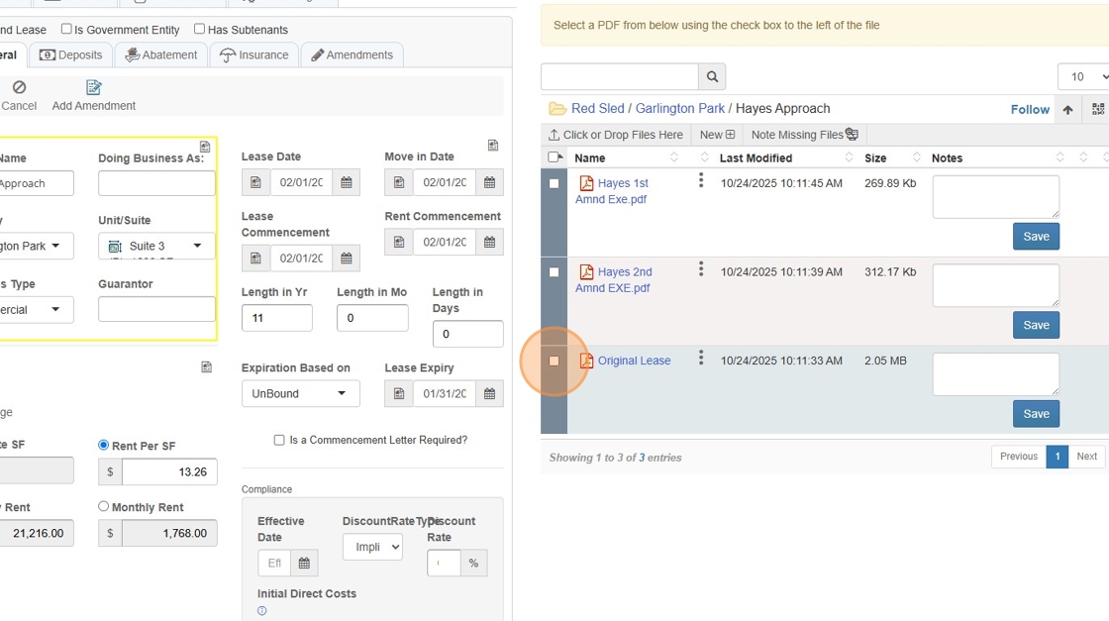The height and width of the screenshot is (621, 1109).
Task: Open the Add Amendment icon
Action: point(94,88)
